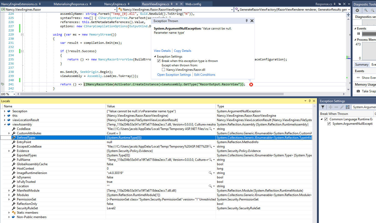Image resolution: width=376 pixels, height=223 pixels.
Task: Click the View Details link
Action: pyautogui.click(x=162, y=51)
